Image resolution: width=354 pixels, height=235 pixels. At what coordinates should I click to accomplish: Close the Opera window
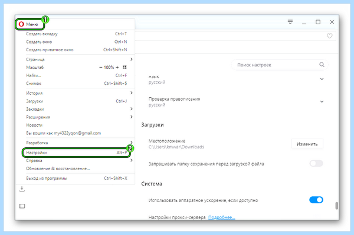coord(332,22)
